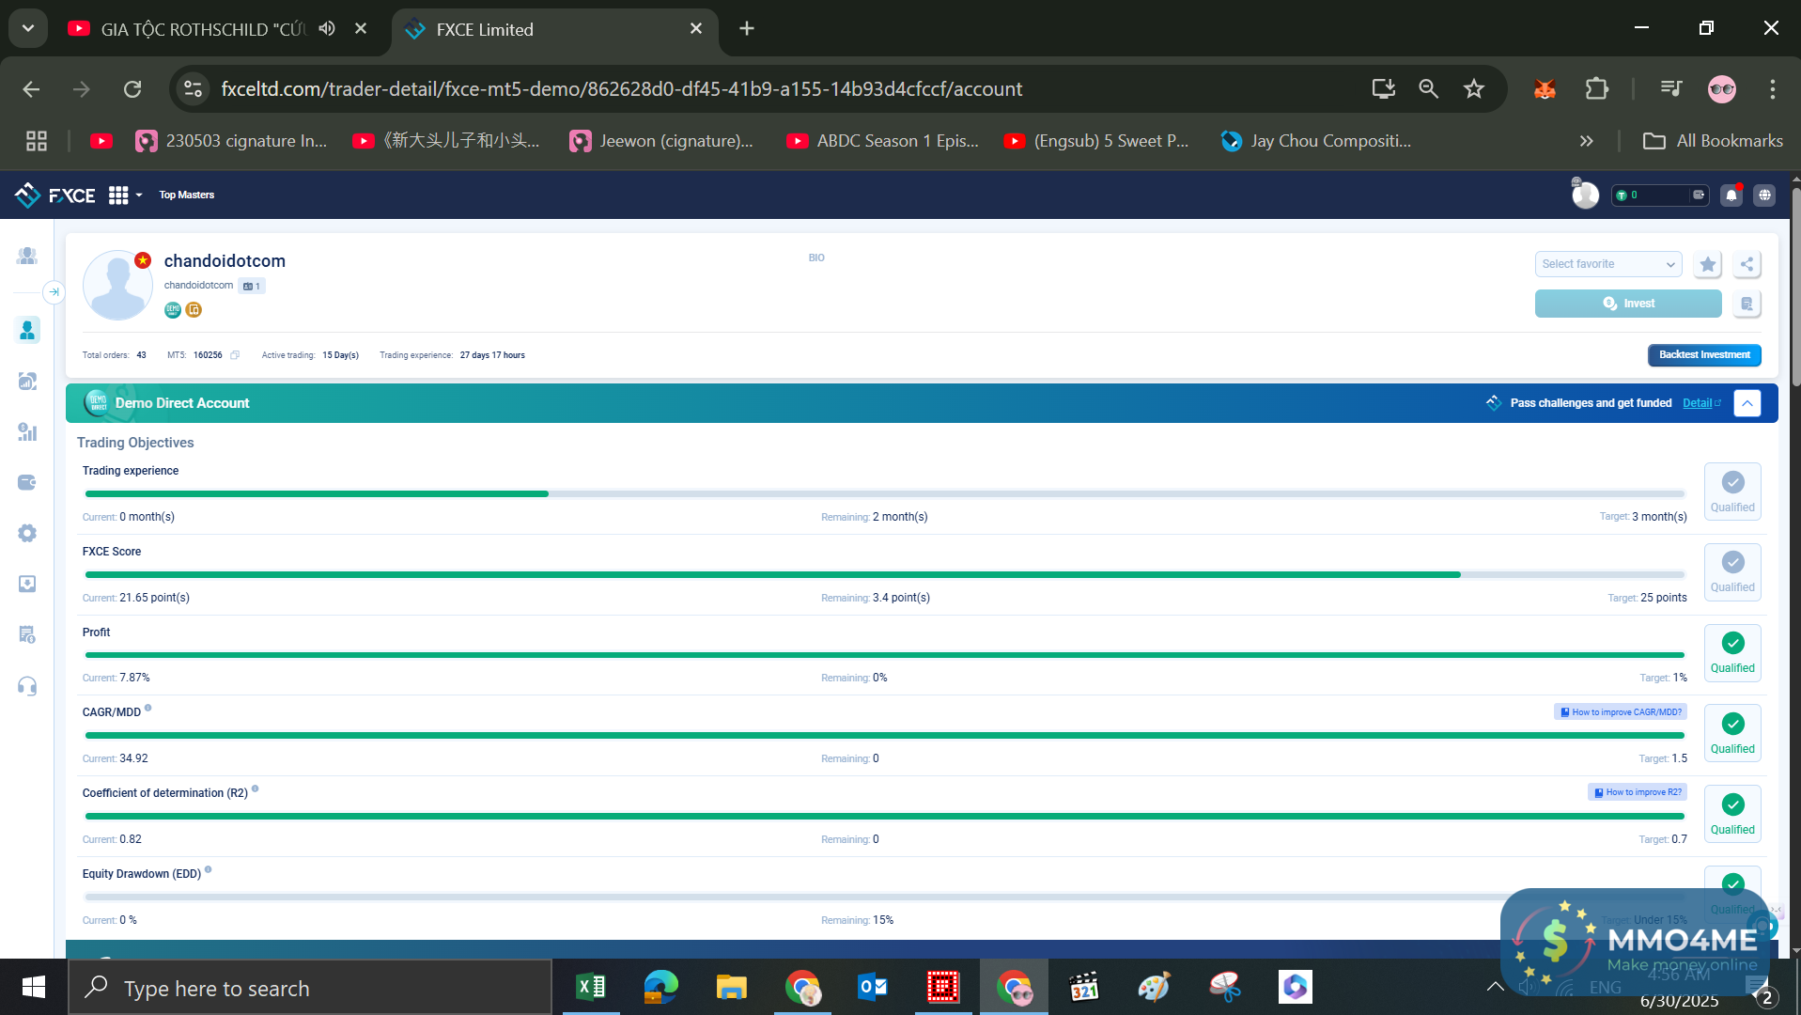Open the dollar bar-chart icon in sidebar

click(27, 431)
